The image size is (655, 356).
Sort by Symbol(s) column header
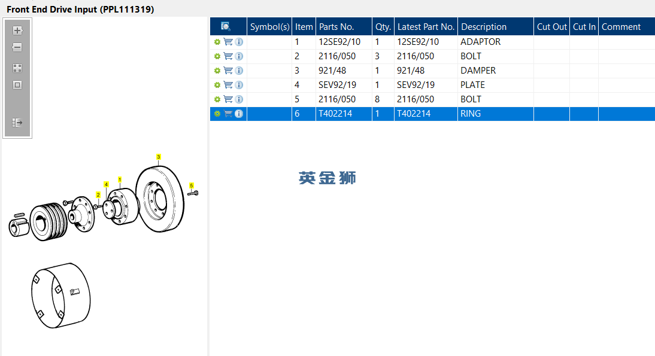click(269, 27)
